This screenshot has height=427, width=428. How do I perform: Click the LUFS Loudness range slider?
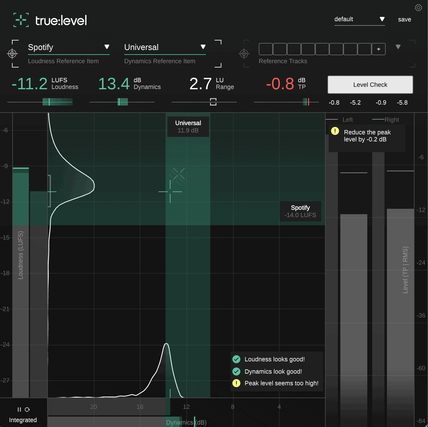click(40, 102)
